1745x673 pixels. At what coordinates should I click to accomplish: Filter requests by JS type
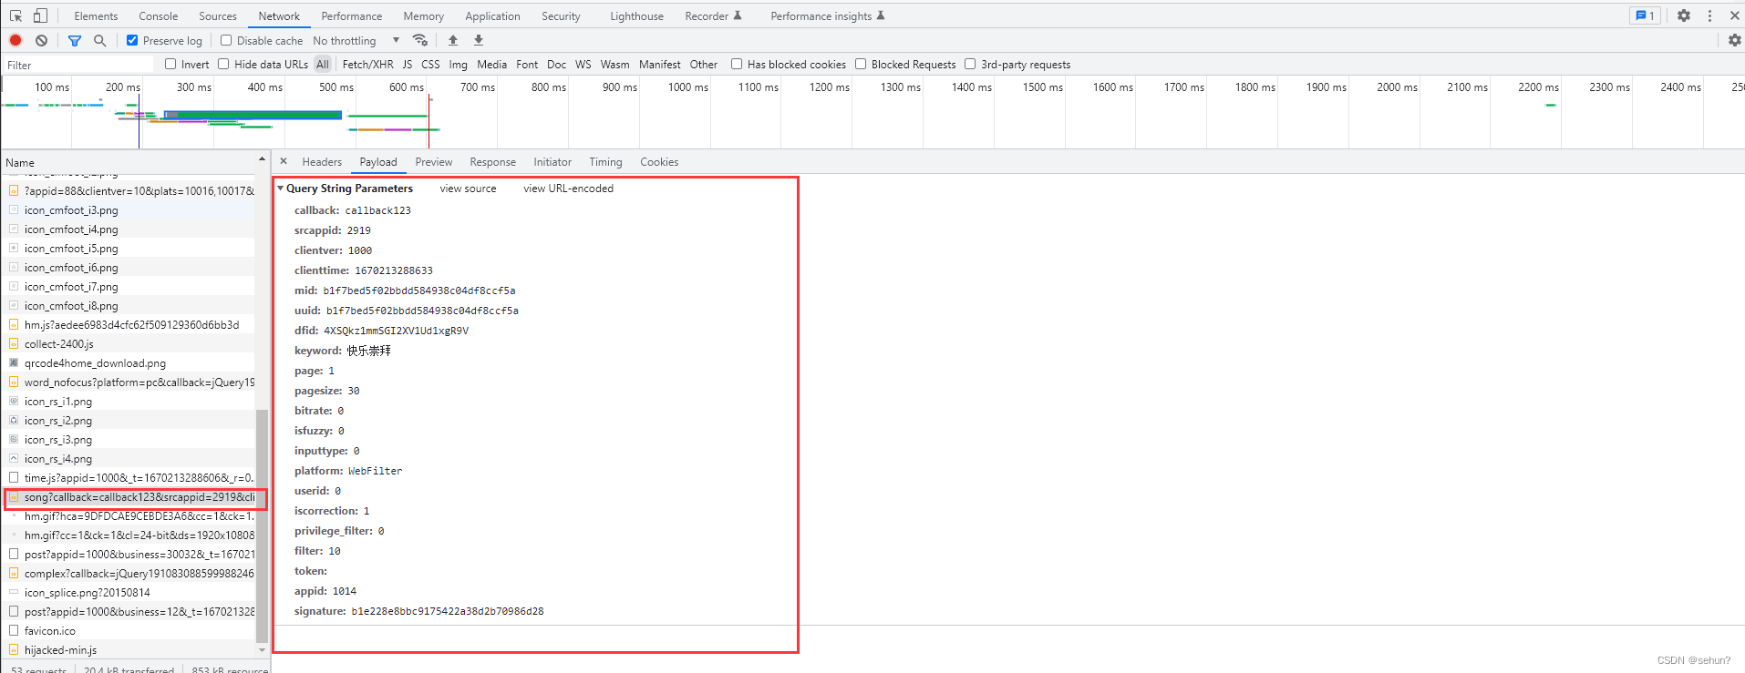[x=408, y=65]
